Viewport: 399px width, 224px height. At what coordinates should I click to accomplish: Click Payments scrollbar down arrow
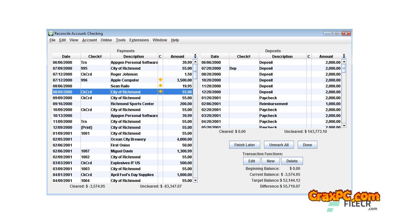pos(195,180)
